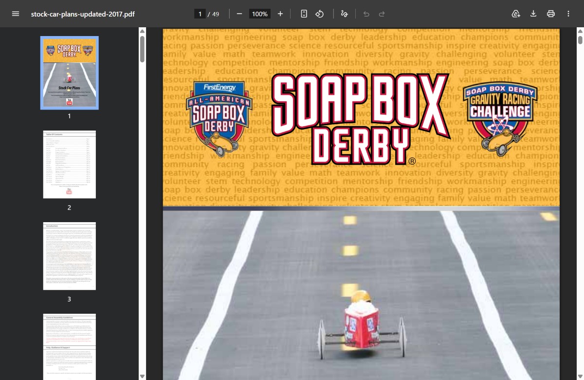Save the PDF to Google Drive
The height and width of the screenshot is (380, 584).
tap(516, 14)
